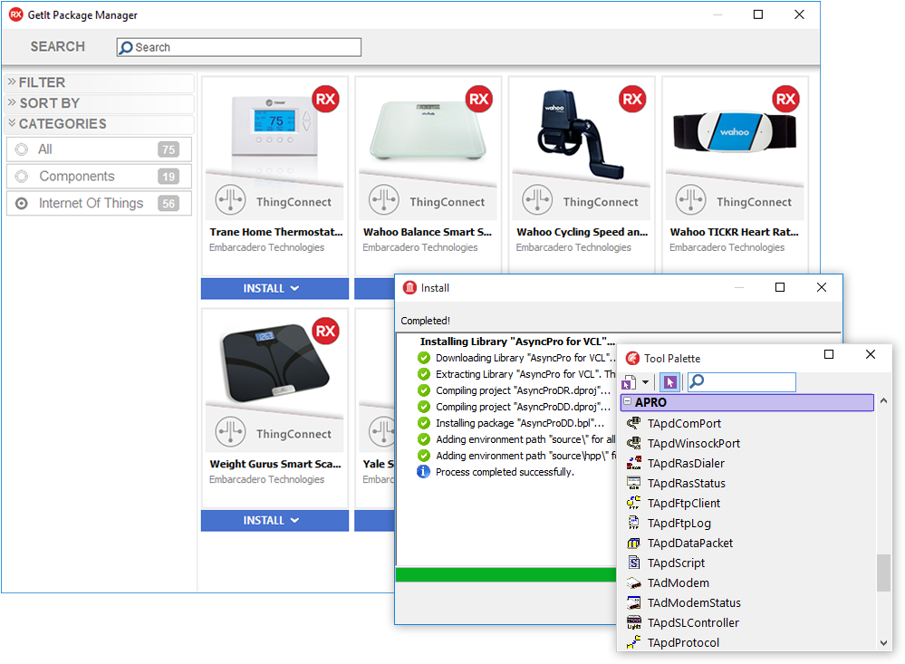Click INSTALL for Trane Home Thermostat
This screenshot has height=664, width=905.
pos(274,288)
